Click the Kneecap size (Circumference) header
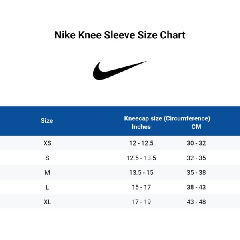The width and height of the screenshot is (240, 240). coord(167,118)
